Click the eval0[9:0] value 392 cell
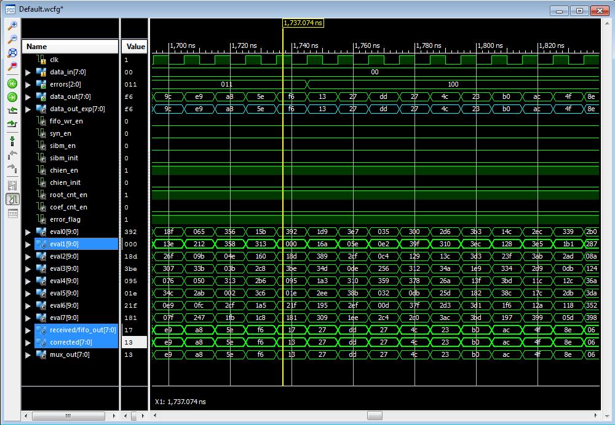This screenshot has width=615, height=425. (135, 232)
